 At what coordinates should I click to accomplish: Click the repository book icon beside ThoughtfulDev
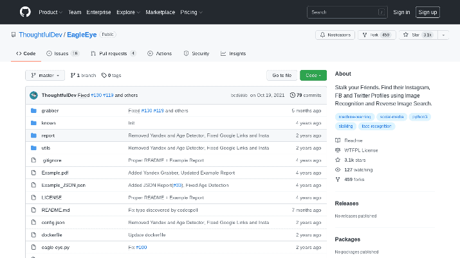coord(14,35)
